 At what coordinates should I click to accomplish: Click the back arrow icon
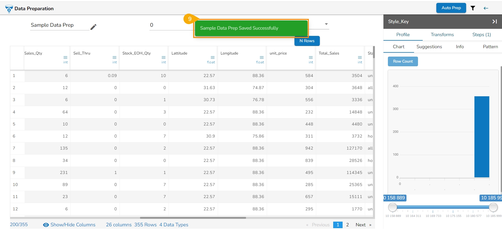point(486,8)
